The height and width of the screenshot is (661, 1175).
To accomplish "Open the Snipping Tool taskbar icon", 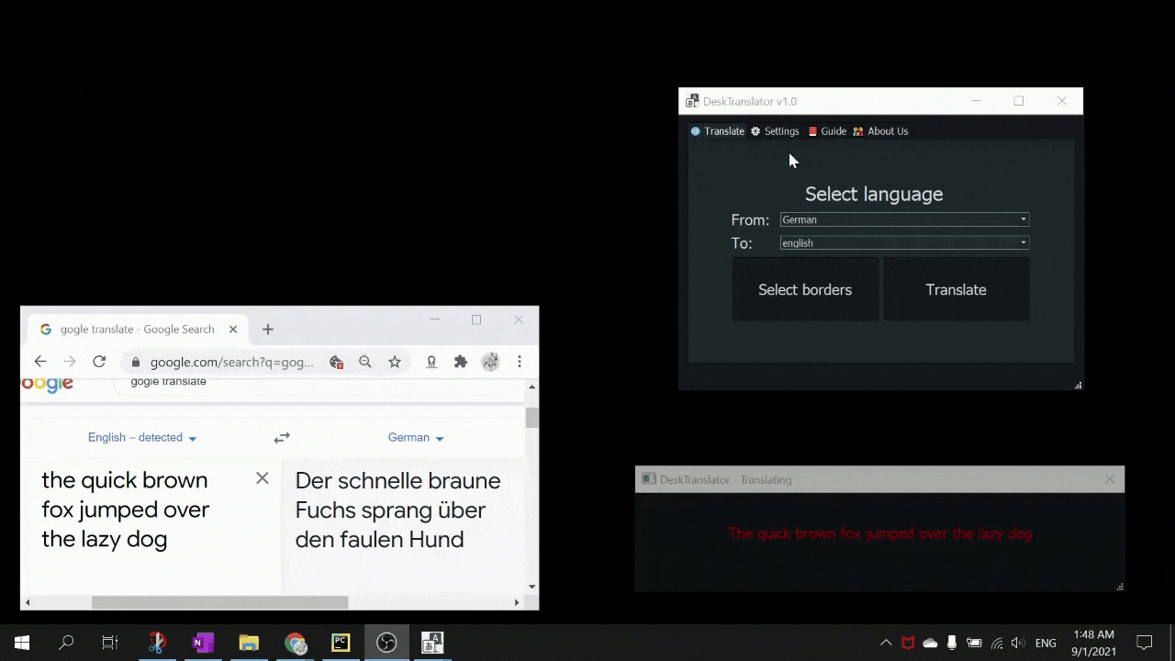I will point(157,643).
